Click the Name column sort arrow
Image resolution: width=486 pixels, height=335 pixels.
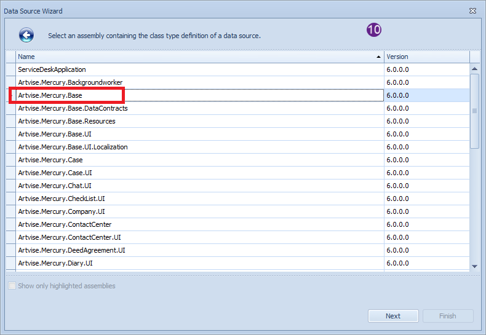(378, 57)
